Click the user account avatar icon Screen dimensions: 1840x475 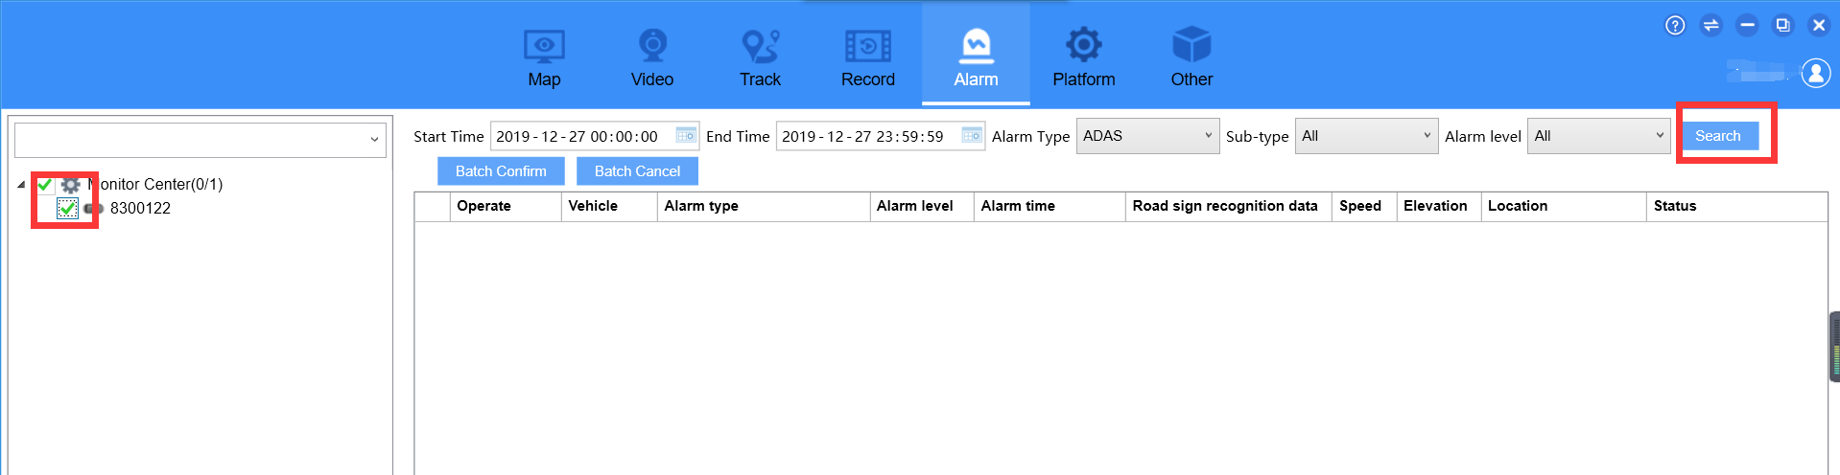click(x=1816, y=72)
